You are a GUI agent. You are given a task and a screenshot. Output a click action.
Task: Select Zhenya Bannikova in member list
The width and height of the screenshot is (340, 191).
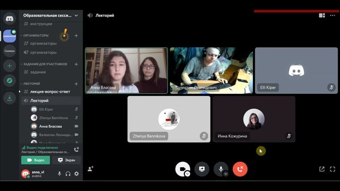(x=54, y=118)
